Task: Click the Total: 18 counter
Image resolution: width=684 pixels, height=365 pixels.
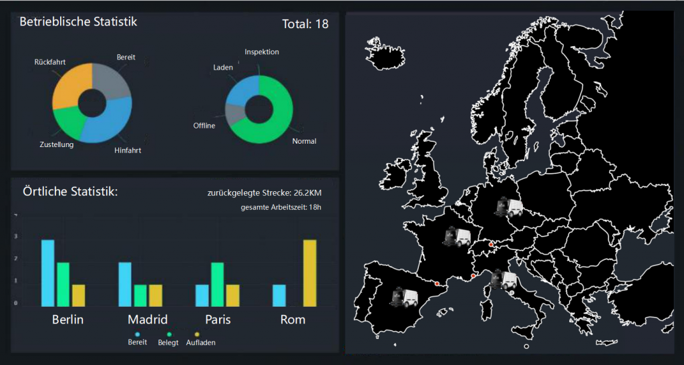Action: click(305, 24)
